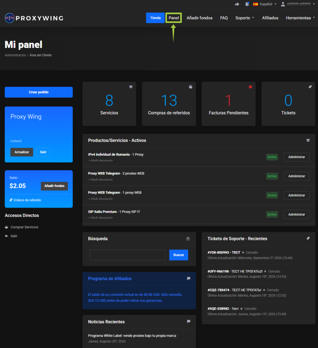The image size is (318, 348).
Task: Click the red alert icon on Facturas Pendientes card
Action: (x=250, y=87)
